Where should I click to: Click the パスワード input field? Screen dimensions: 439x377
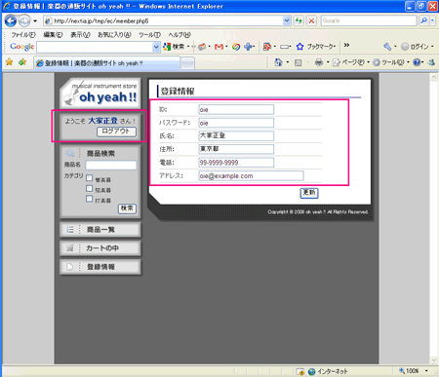[236, 123]
